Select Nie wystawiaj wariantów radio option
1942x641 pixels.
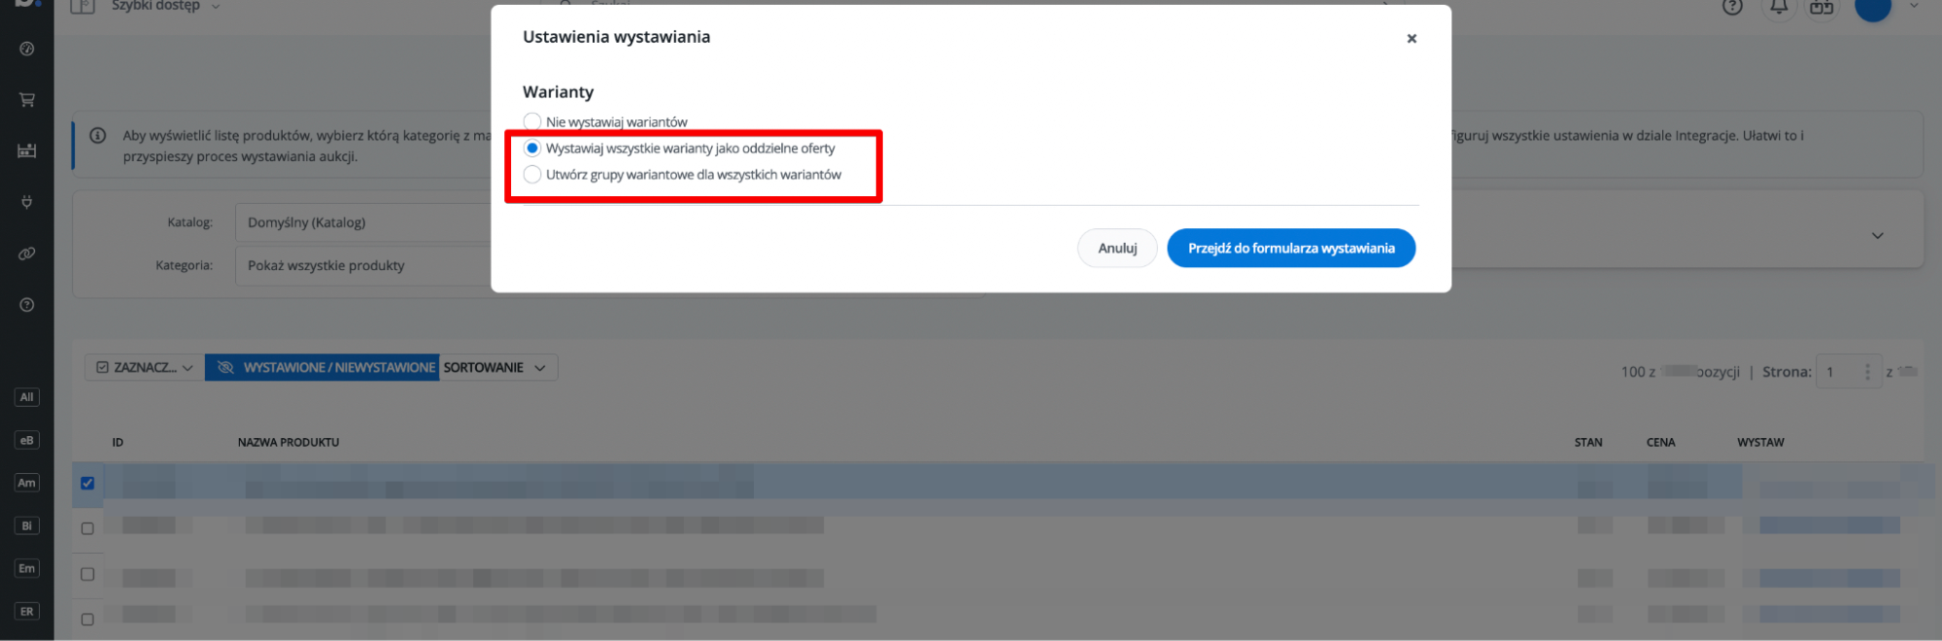(x=532, y=121)
